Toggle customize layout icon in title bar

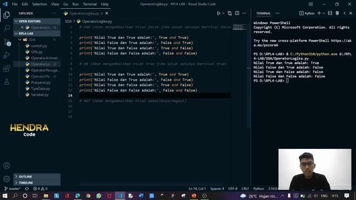[311, 4]
